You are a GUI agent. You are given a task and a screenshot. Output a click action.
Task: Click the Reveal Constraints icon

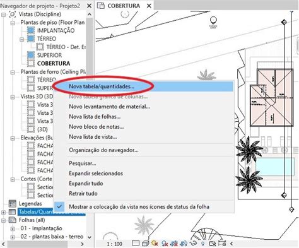pos(222,244)
